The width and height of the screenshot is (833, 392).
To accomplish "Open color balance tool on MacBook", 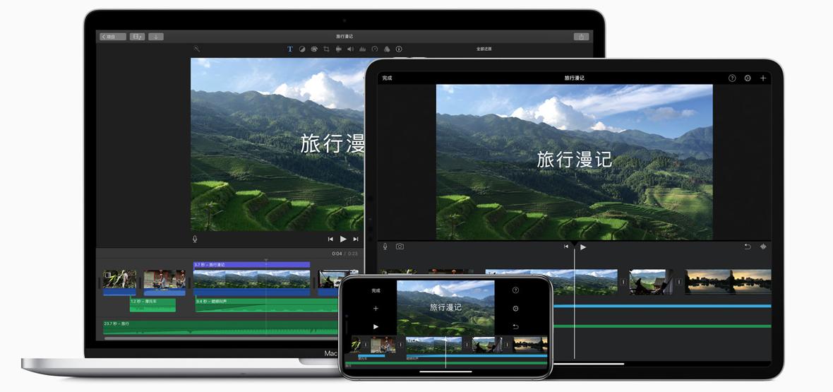I will pyautogui.click(x=302, y=49).
